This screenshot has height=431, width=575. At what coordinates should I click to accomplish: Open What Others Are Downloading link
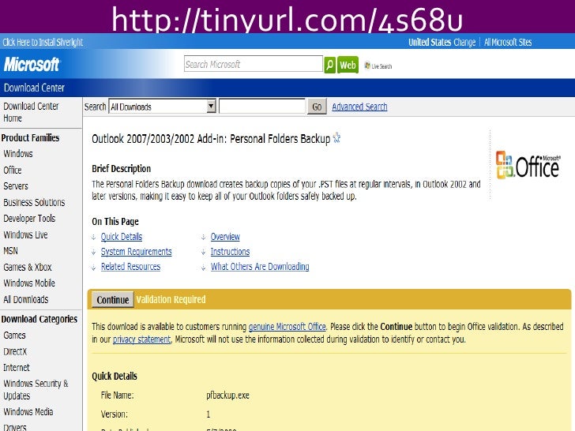tap(260, 267)
